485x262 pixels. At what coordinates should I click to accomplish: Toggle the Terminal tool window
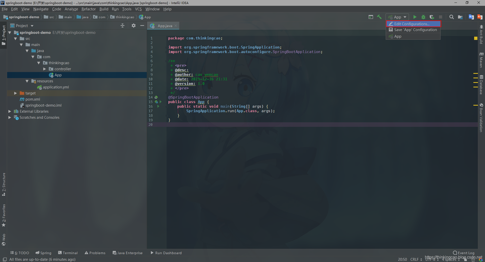(68, 253)
